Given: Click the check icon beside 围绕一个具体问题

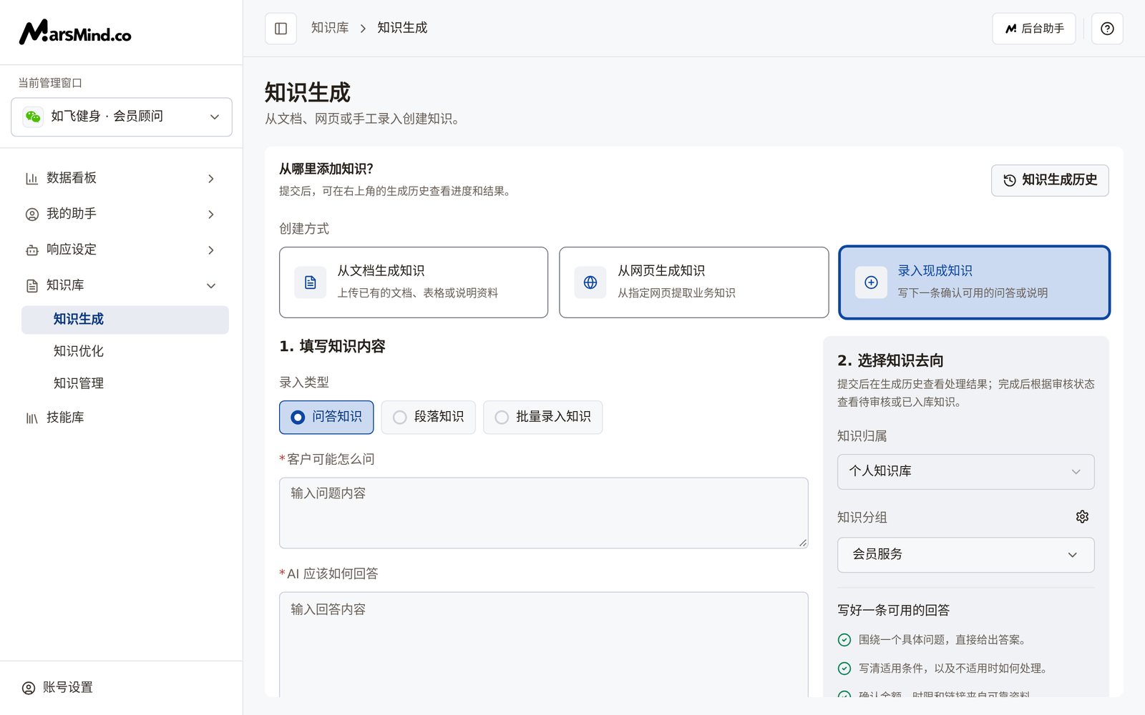Looking at the screenshot, I should pos(844,640).
